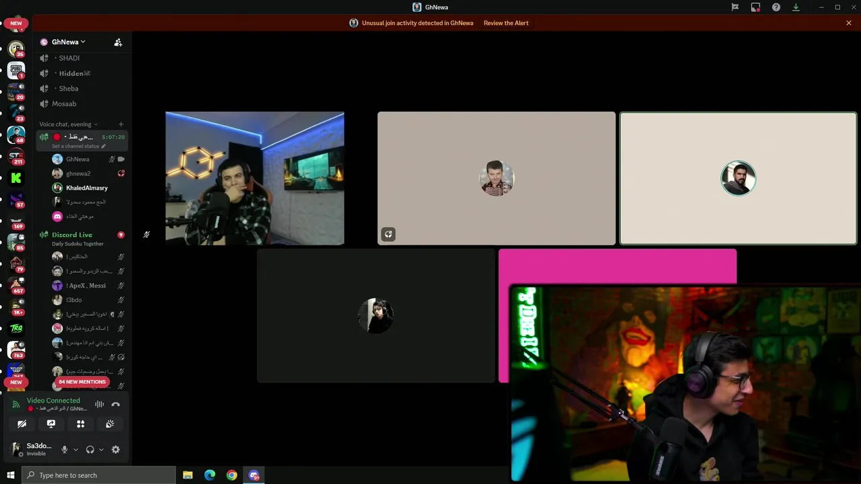Viewport: 861px width, 484px height.
Task: Collapse the Voice chat, evening category
Action: (68, 124)
